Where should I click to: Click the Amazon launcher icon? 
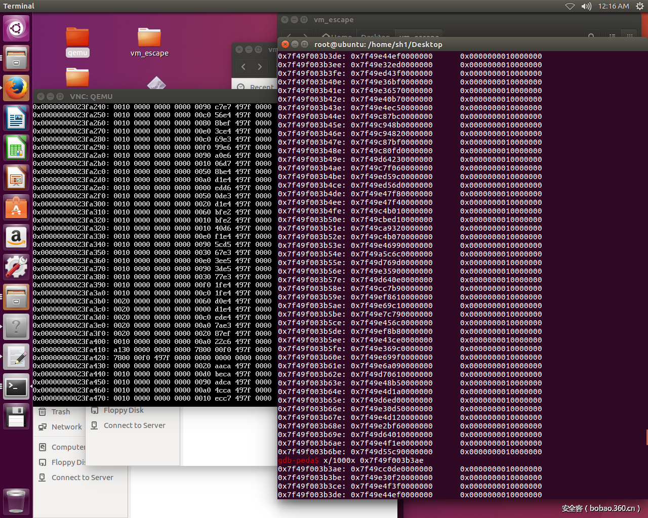coord(16,238)
